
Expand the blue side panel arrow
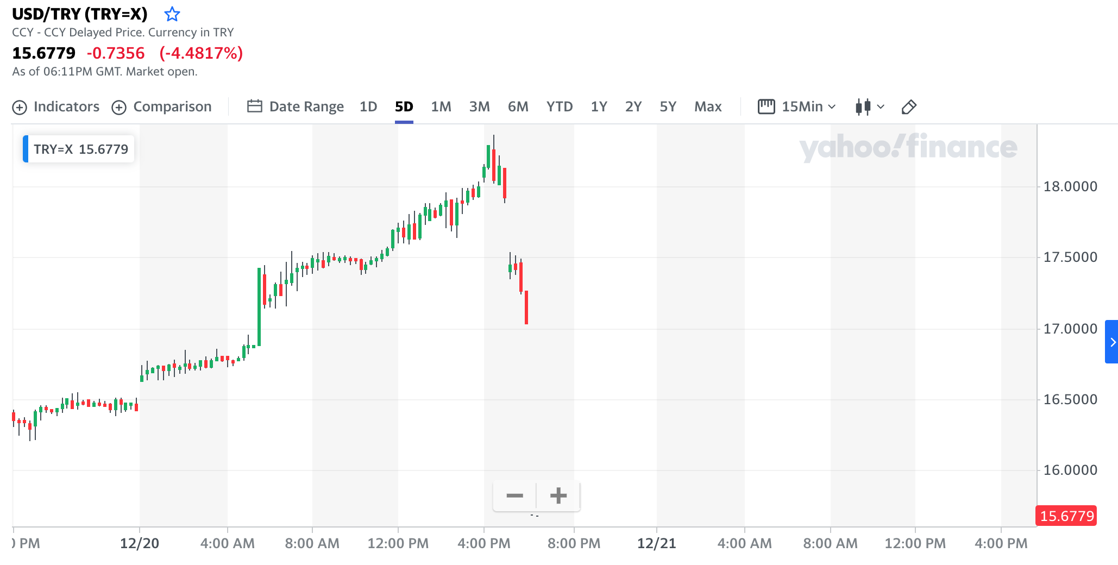coord(1112,342)
